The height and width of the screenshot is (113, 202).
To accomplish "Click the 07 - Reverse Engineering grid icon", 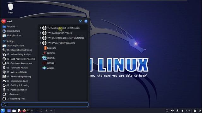I will click(4, 77).
